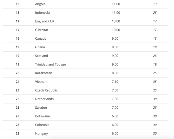This screenshot has width=174, height=139.
Task: Click the Sweden country name
Action: [x=41, y=108]
